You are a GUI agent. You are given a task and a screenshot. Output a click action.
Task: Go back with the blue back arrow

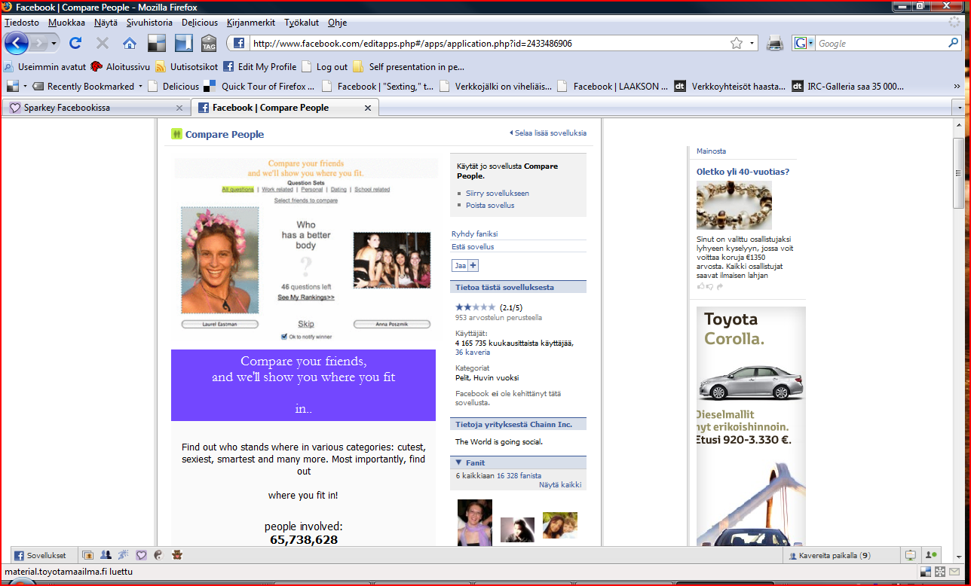click(x=16, y=43)
